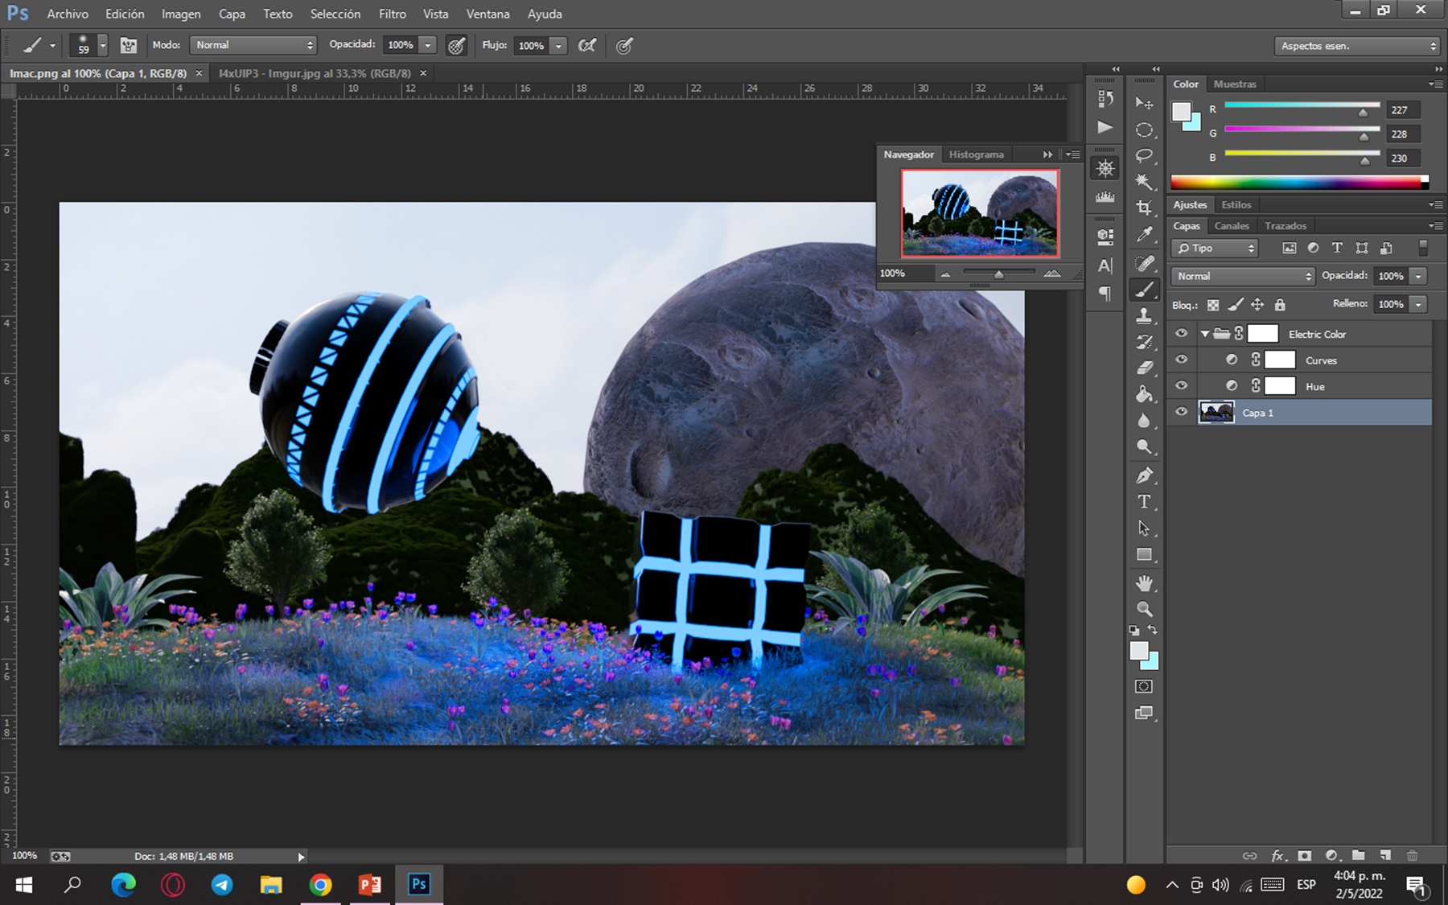Select the Clone Stamp tool
Viewport: 1448px width, 905px height.
point(1144,316)
